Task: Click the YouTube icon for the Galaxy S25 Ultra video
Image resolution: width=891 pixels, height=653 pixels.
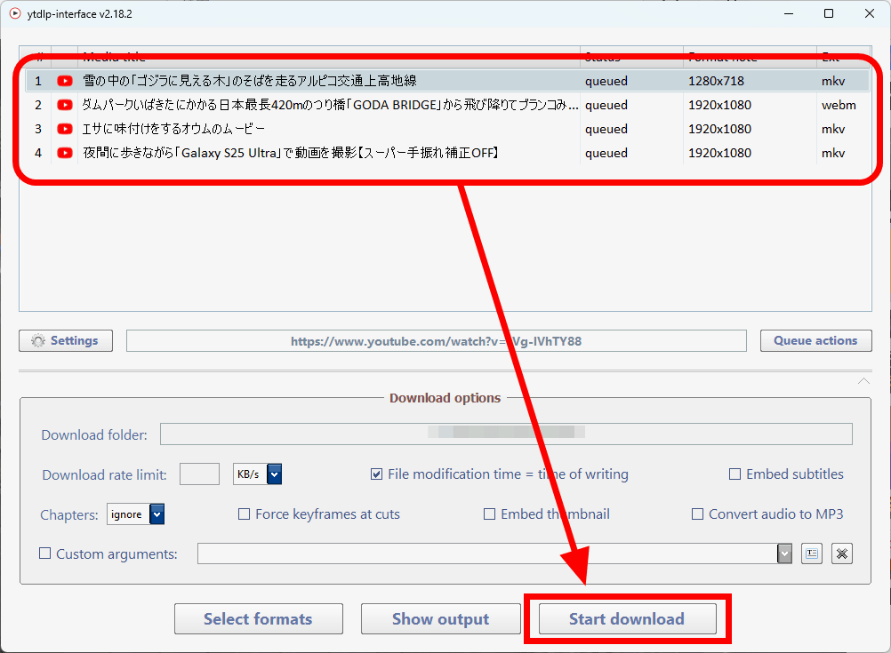Action: point(65,153)
